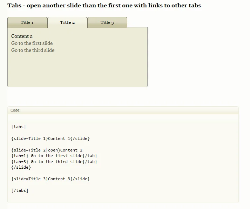The image size is (250, 209).
Task: Click the page heading about tabs
Action: 104,6
